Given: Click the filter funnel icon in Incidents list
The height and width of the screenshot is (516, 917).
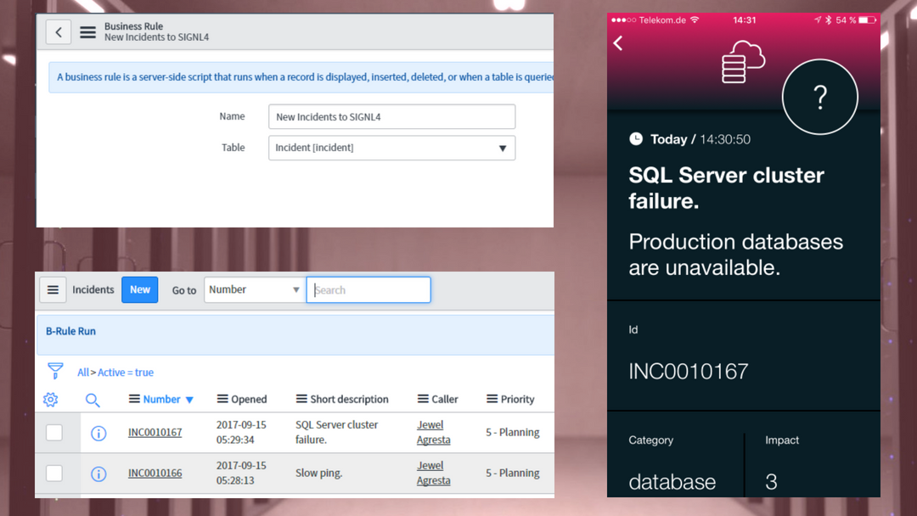Looking at the screenshot, I should 55,371.
